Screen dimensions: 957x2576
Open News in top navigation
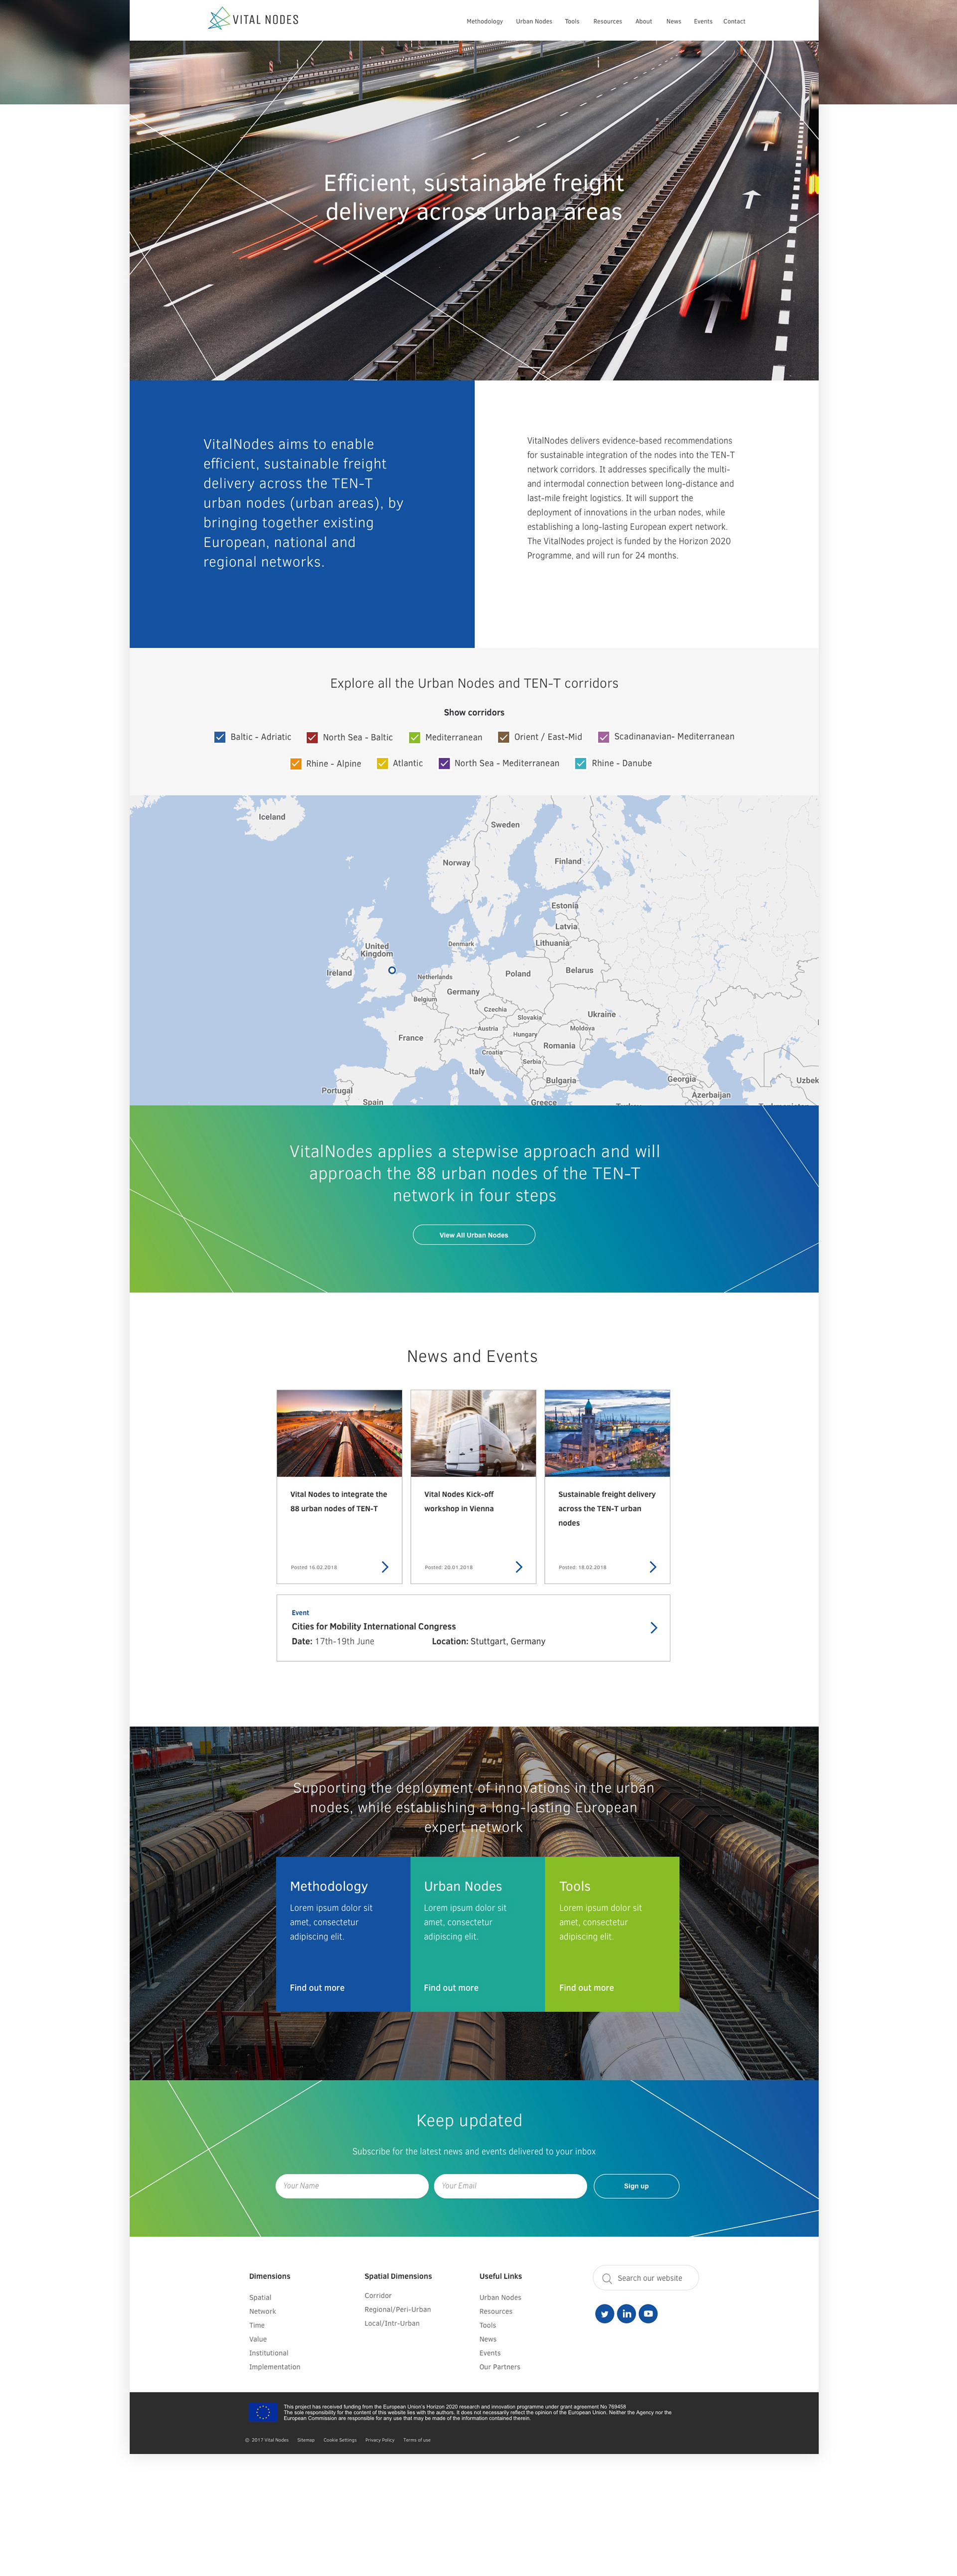pos(674,21)
